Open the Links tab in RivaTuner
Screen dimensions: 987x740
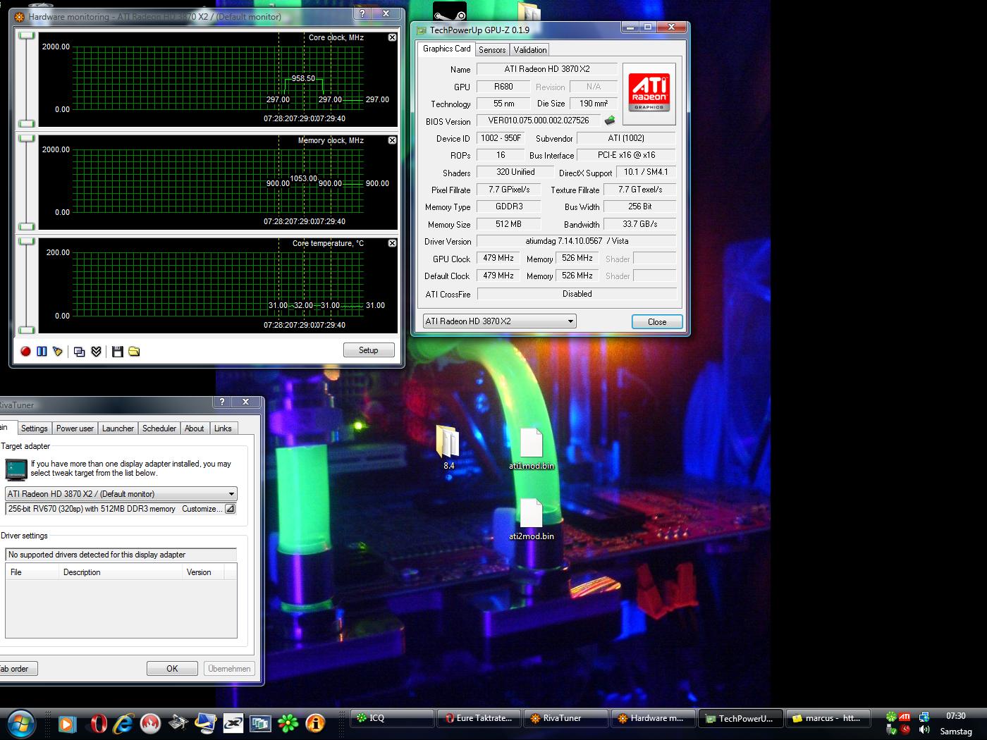point(223,428)
